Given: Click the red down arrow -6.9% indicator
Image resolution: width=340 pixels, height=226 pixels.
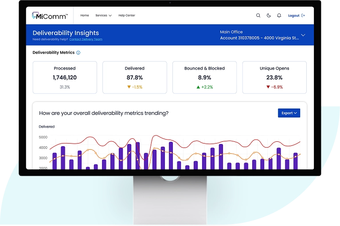Looking at the screenshot, I should tap(274, 87).
